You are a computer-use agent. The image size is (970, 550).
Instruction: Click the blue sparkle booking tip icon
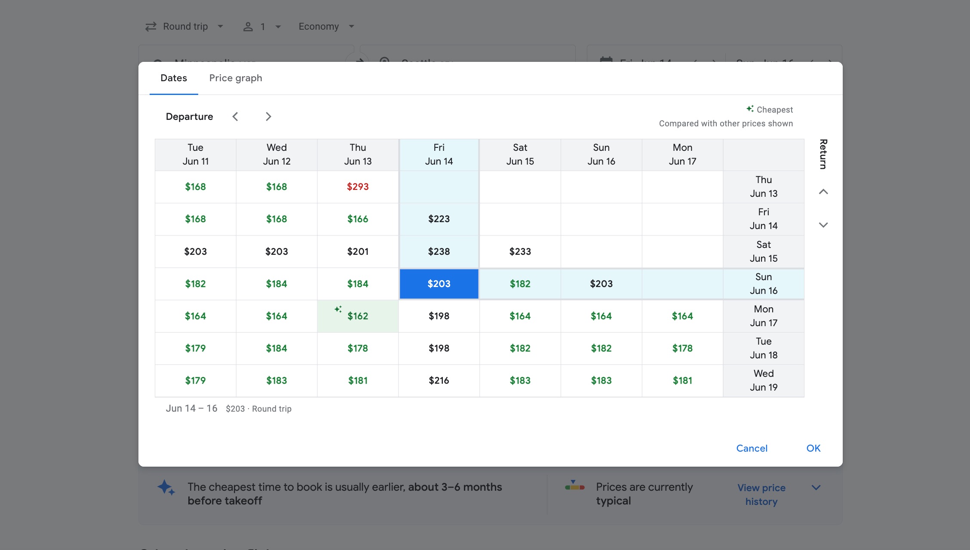click(x=166, y=488)
